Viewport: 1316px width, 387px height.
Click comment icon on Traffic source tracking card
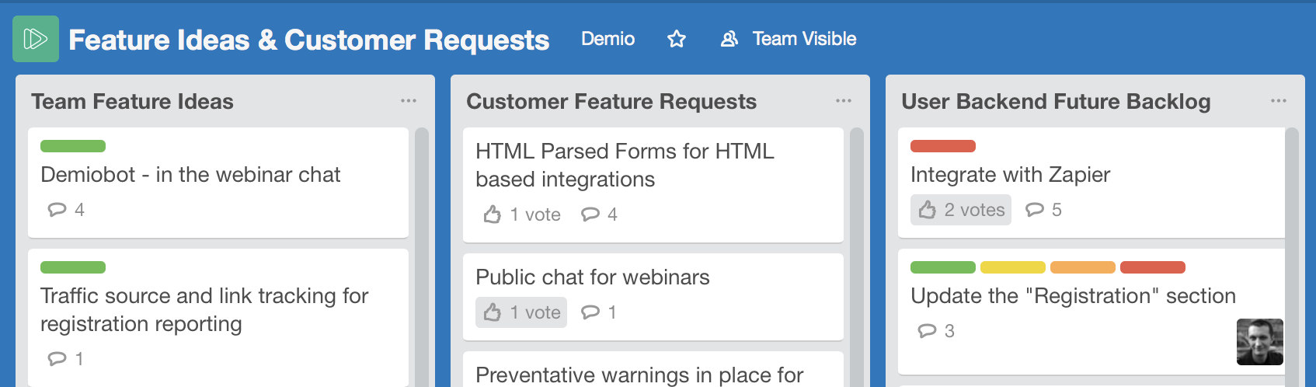click(x=57, y=359)
